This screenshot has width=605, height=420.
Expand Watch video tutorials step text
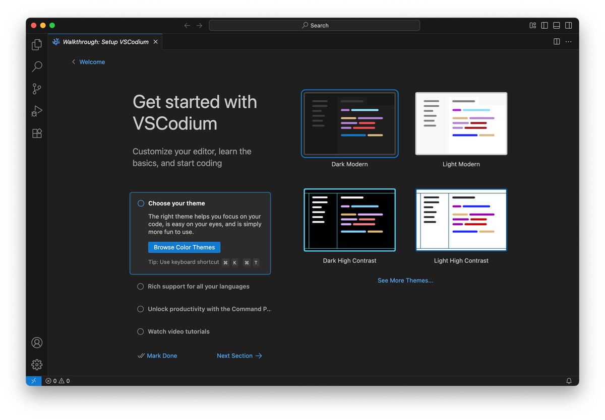click(x=178, y=331)
